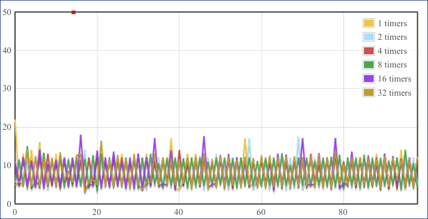
Task: Click the purple swatch for 16 timers
Action: (x=368, y=79)
